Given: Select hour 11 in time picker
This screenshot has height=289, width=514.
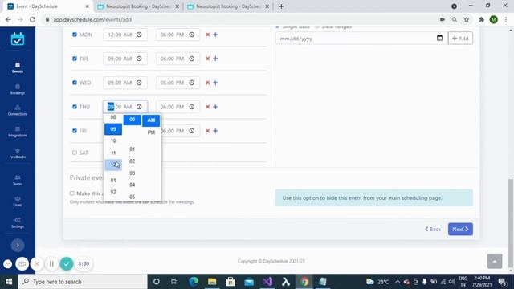Looking at the screenshot, I should (113, 153).
